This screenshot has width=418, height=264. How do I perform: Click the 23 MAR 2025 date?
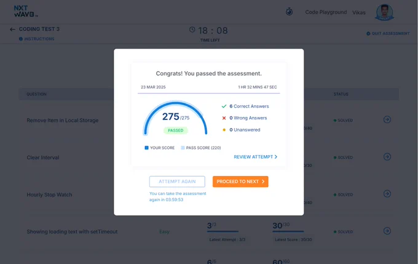click(153, 87)
